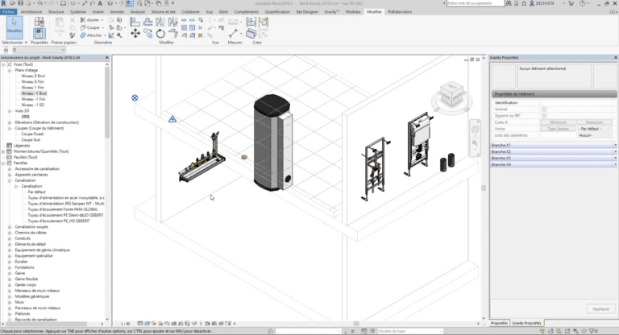Image resolution: width=619 pixels, height=335 pixels.
Task: Click the Move tool in Modifier panel
Action: (135, 35)
